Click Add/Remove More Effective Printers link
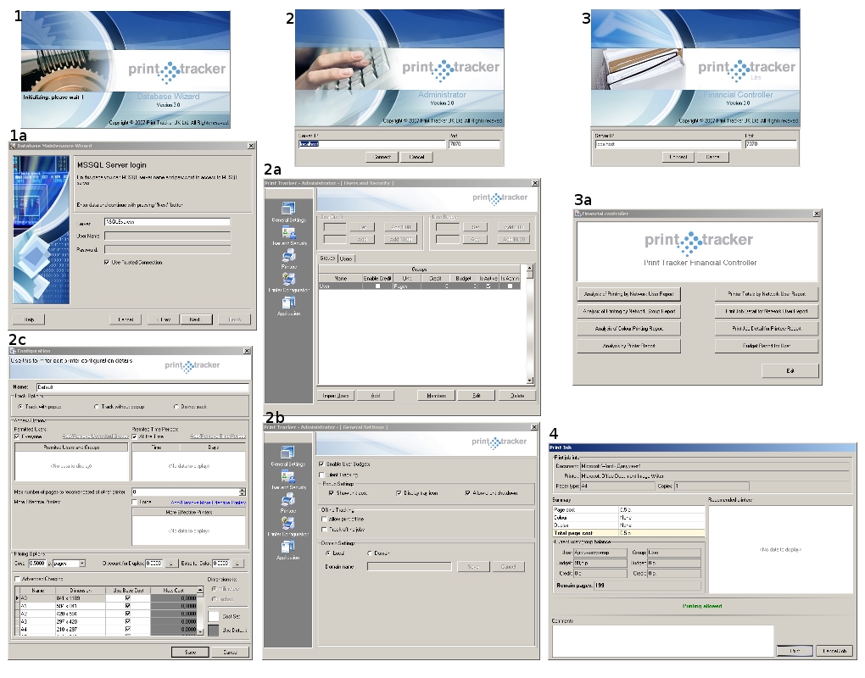The width and height of the screenshot is (865, 678). pyautogui.click(x=209, y=503)
